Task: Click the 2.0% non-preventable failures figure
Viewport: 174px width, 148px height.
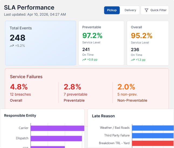Action: click(x=126, y=87)
